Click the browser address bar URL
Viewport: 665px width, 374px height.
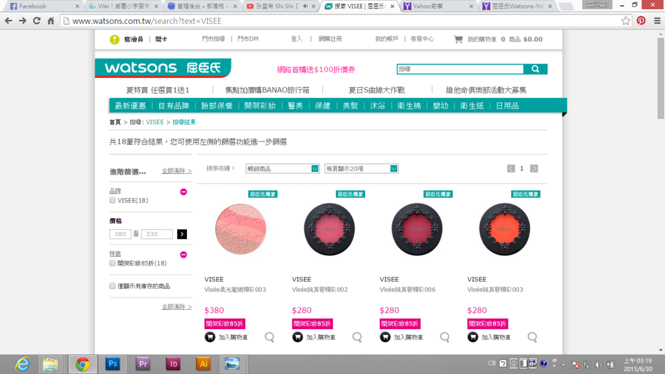point(147,21)
